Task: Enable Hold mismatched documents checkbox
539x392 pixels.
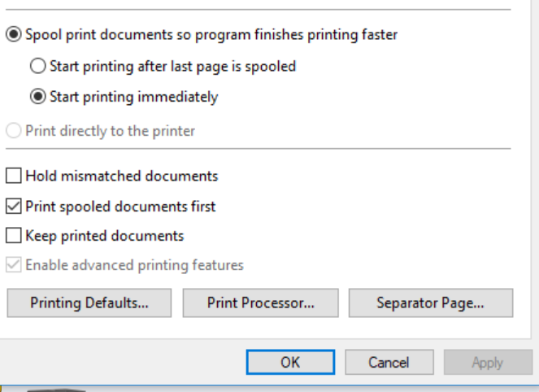Action: [x=14, y=176]
